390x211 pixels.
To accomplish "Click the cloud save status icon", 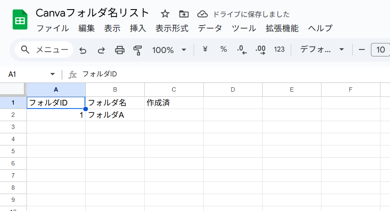I will click(202, 14).
